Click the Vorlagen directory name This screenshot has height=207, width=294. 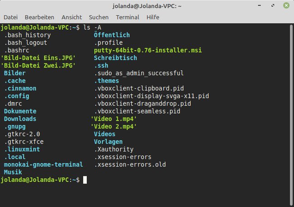tap(108, 142)
